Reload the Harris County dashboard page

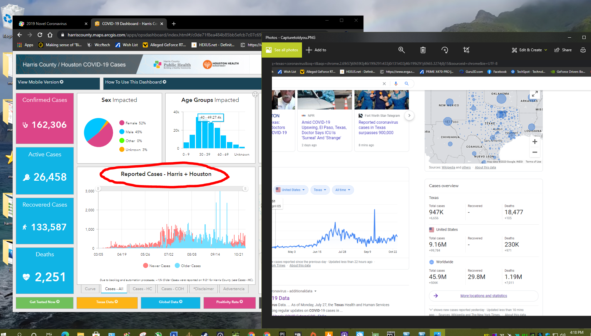(x=40, y=35)
